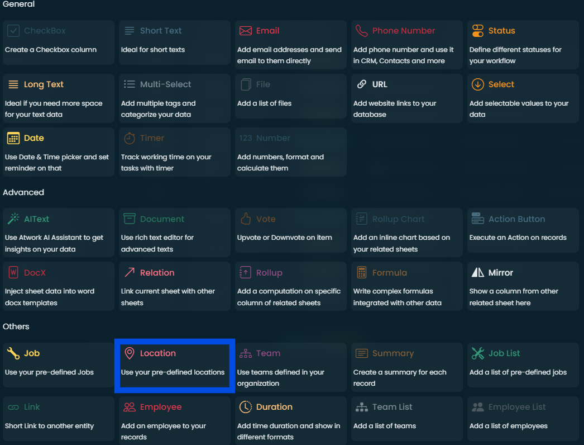Image resolution: width=584 pixels, height=445 pixels.
Task: Click the Team hierarchy icon
Action: coord(246,353)
